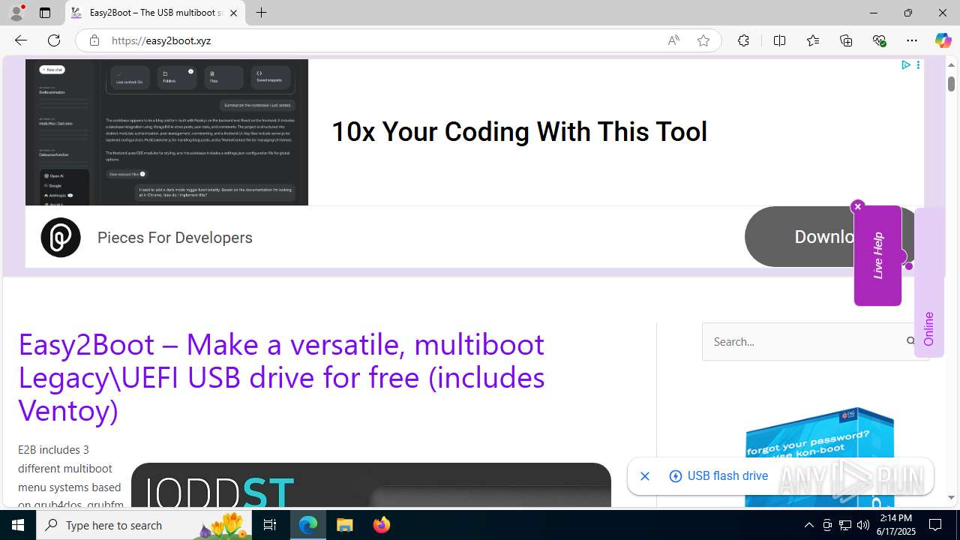Click the kon-boot product box image

(x=819, y=457)
